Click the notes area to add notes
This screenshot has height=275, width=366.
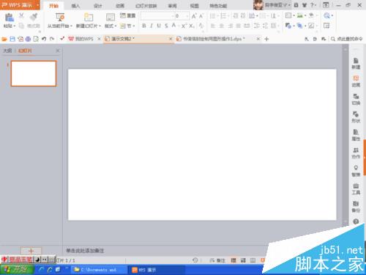[85, 251]
